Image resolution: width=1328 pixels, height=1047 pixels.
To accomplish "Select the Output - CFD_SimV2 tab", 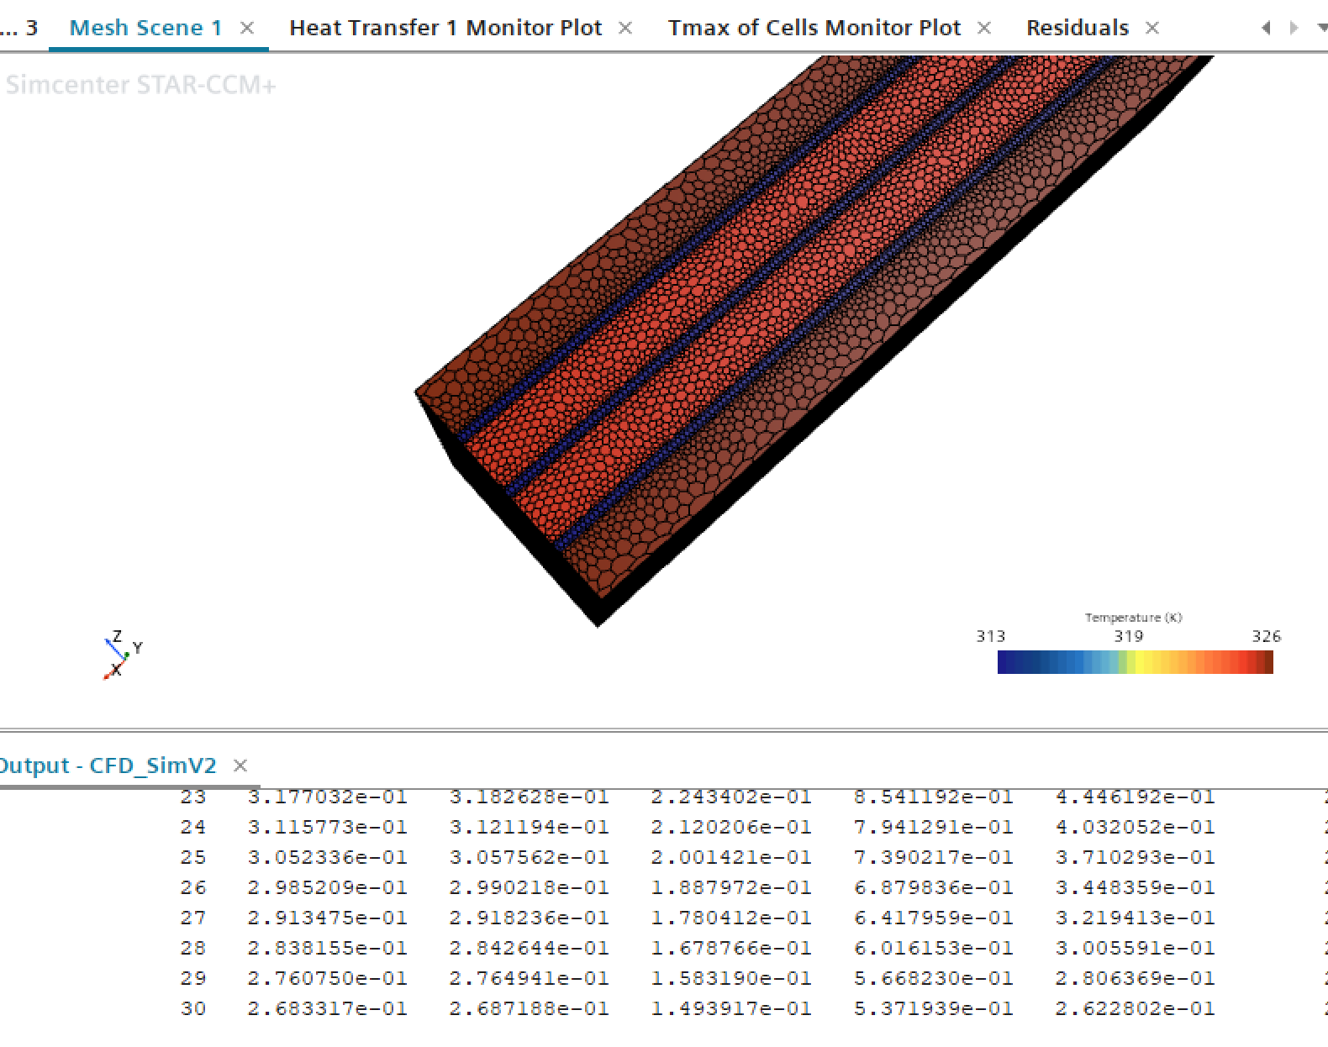I will pos(107,766).
